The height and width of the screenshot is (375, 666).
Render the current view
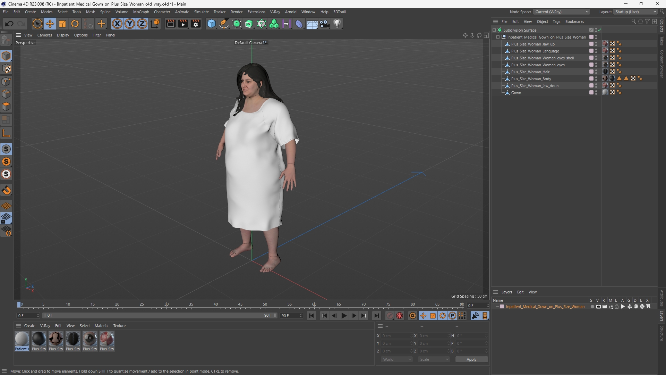click(x=170, y=24)
